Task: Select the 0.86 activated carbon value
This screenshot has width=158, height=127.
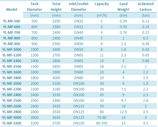Action: pyautogui.click(x=146, y=61)
